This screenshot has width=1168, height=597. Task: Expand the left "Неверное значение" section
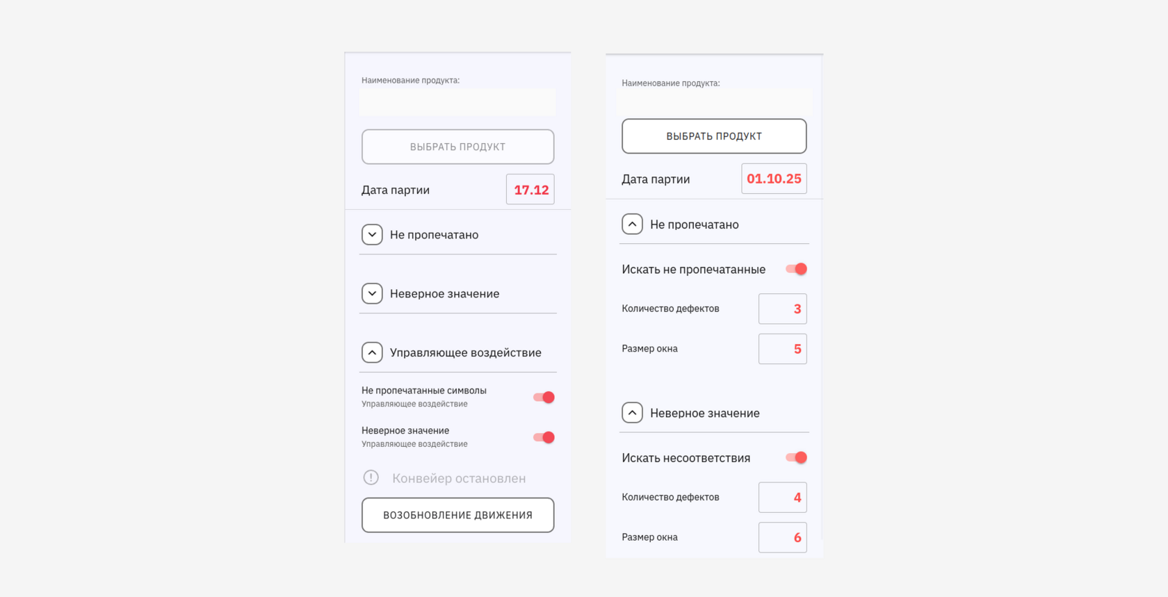pyautogui.click(x=372, y=293)
